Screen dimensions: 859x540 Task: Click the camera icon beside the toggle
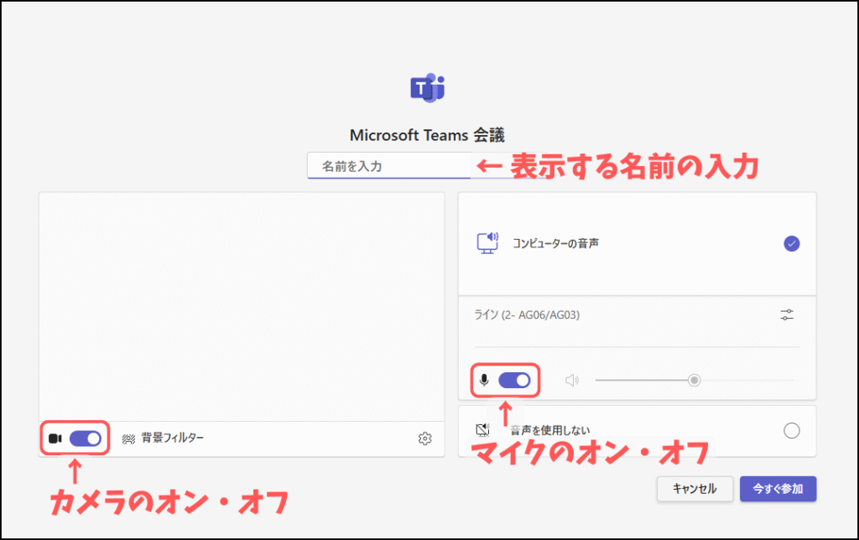55,439
